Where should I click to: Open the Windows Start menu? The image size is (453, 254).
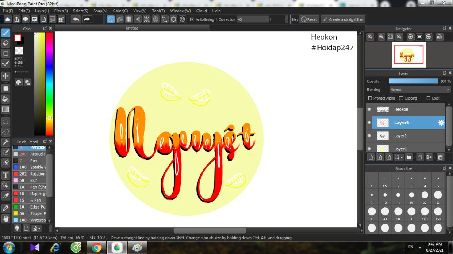[9, 247]
